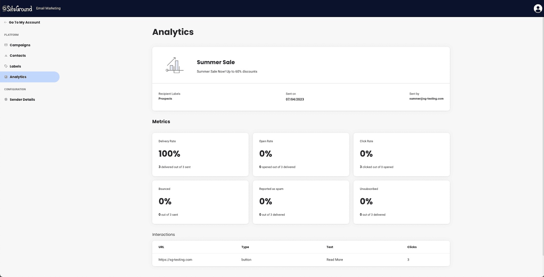Go To My Account link
The height and width of the screenshot is (277, 544).
24,22
